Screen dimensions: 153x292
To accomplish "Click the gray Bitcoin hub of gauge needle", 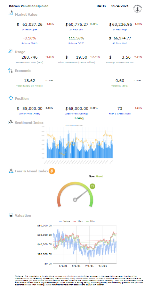I will [x=75, y=200].
